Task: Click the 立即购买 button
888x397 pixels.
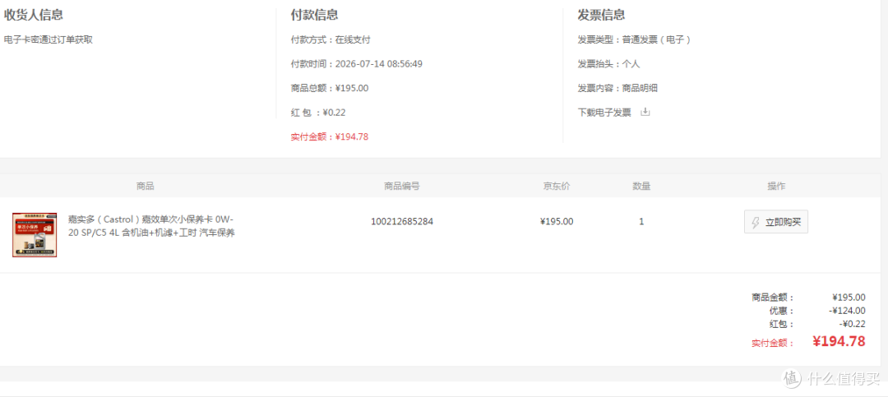Action: click(776, 222)
